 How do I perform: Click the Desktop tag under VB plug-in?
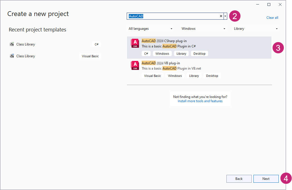(x=212, y=76)
